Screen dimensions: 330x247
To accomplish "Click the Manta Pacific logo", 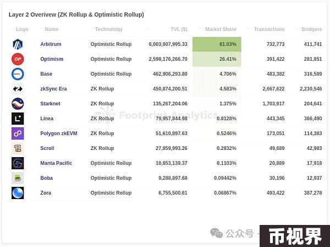I will click(18, 163).
